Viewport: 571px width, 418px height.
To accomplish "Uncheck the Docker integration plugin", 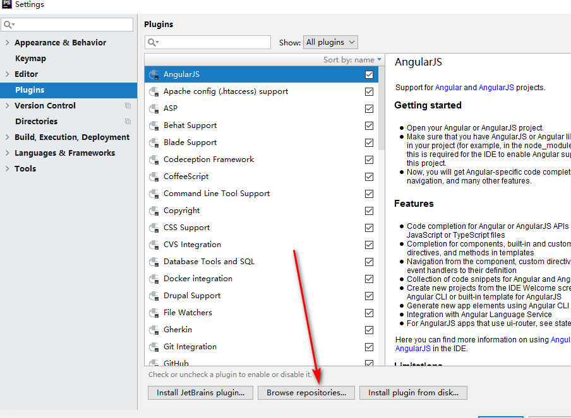I will point(370,279).
